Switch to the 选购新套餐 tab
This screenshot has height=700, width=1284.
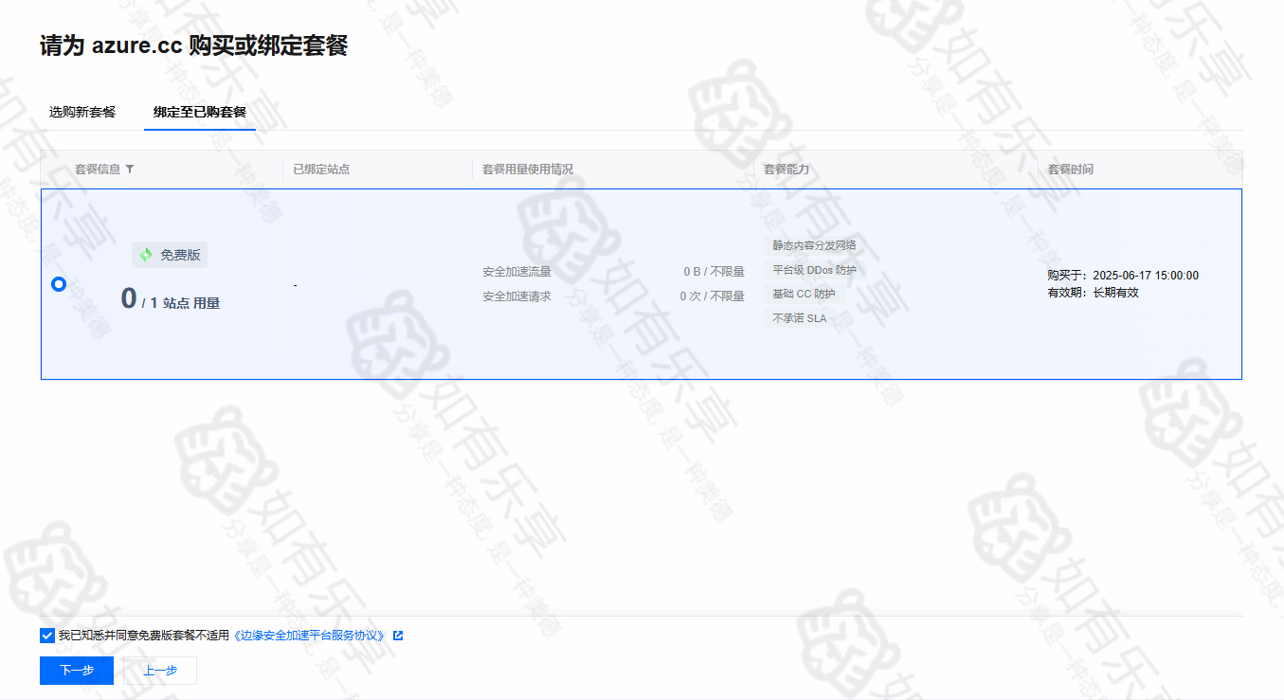[82, 112]
